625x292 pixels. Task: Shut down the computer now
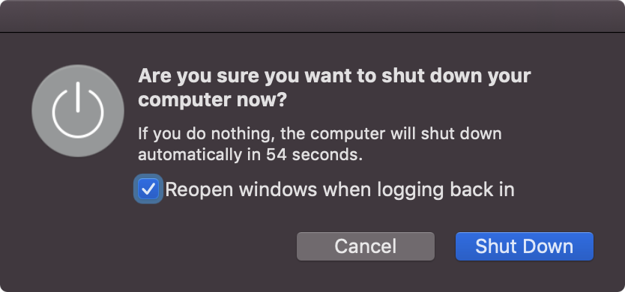524,246
